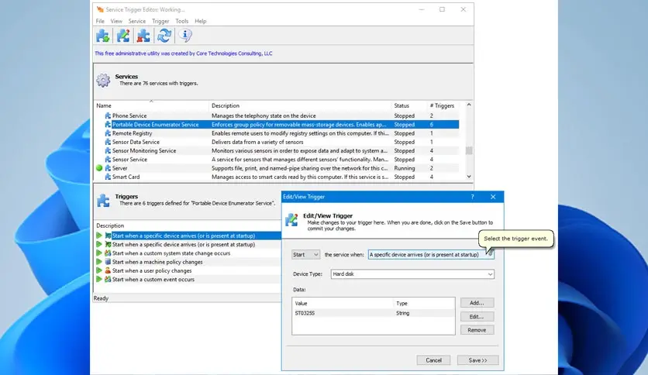Select Start when a custom system state change occurs
Viewport: 648px width, 375px height.
(x=171, y=253)
